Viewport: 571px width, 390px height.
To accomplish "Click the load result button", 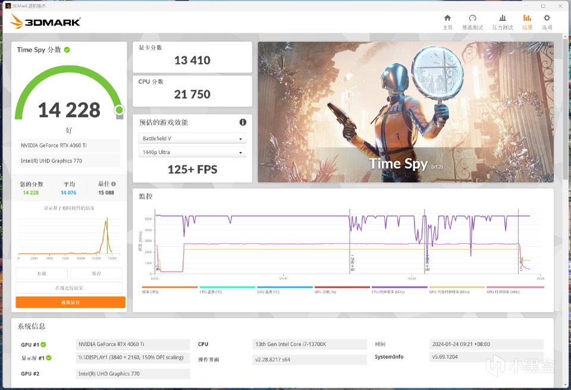I will [42, 273].
